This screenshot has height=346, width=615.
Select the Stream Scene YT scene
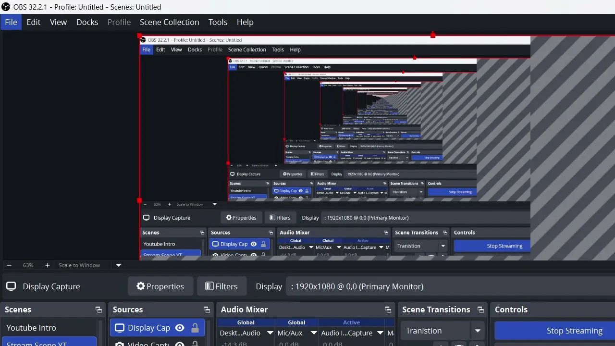coord(49,342)
